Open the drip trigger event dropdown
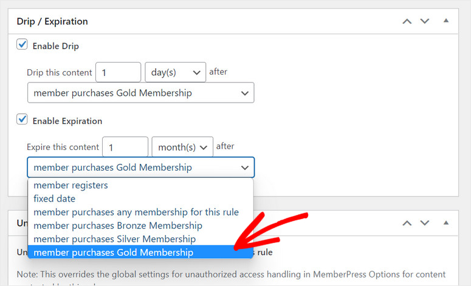This screenshot has height=286, width=471. 140,93
